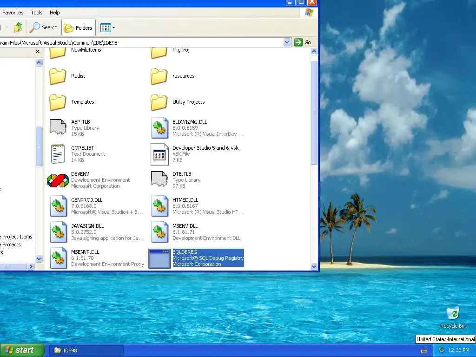Select the Projects tree entry
Image resolution: width=476 pixels, height=357 pixels.
[12, 245]
